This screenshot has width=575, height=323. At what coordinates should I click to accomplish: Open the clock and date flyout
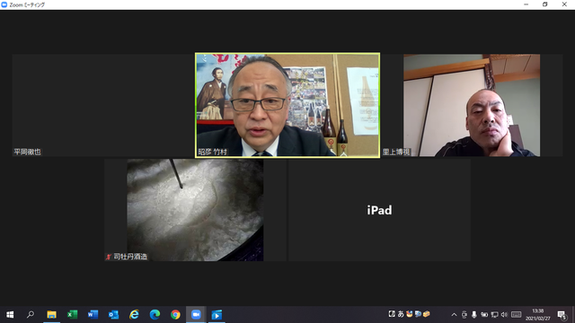click(x=537, y=315)
